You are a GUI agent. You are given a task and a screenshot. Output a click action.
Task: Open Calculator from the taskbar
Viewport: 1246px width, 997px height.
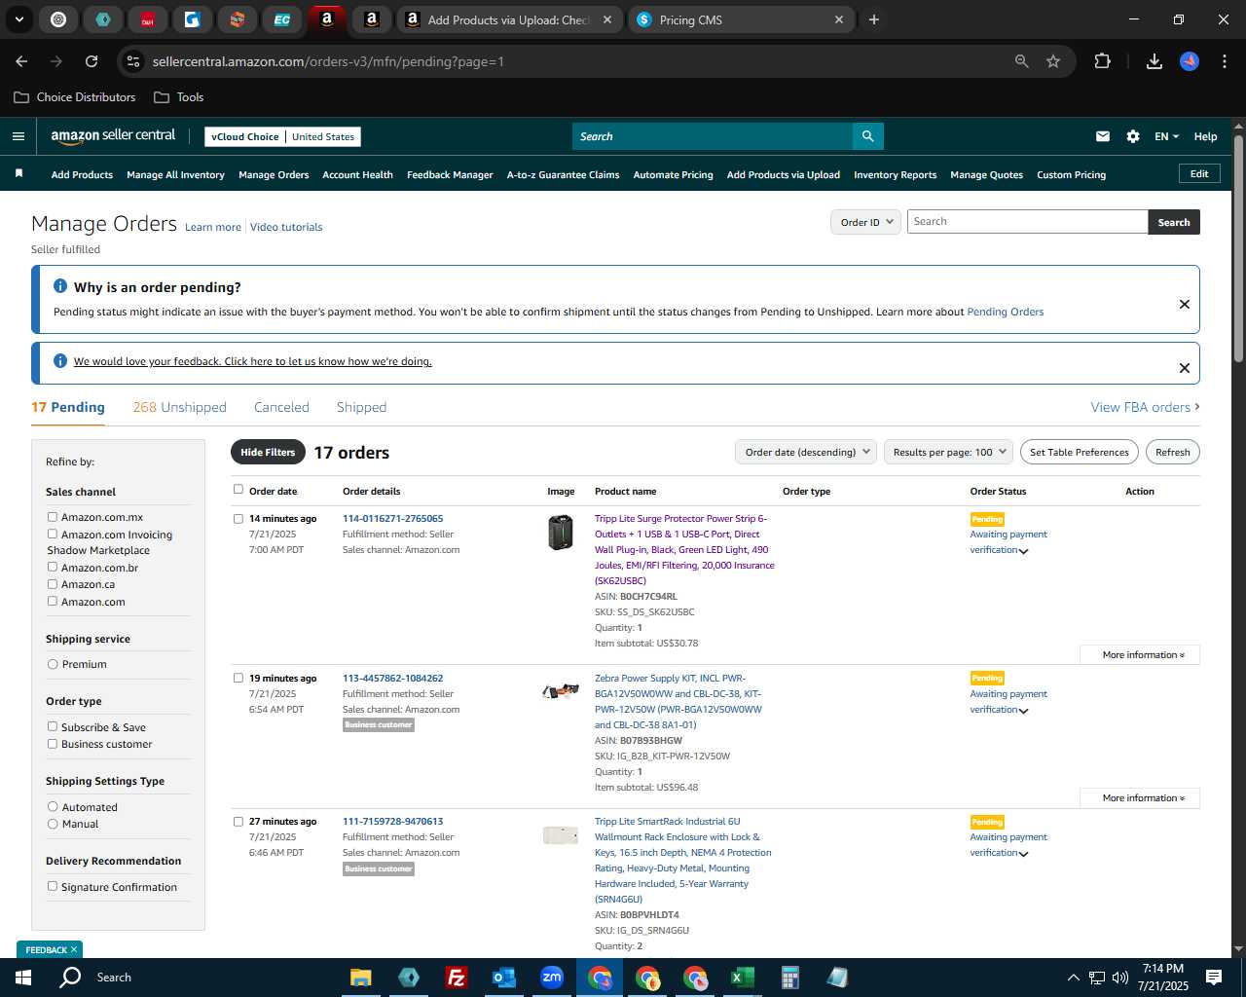(x=789, y=978)
